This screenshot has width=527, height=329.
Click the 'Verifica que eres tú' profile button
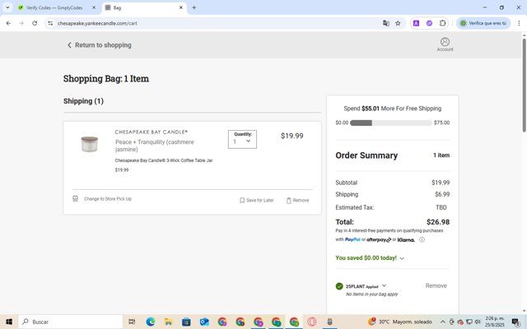click(483, 23)
